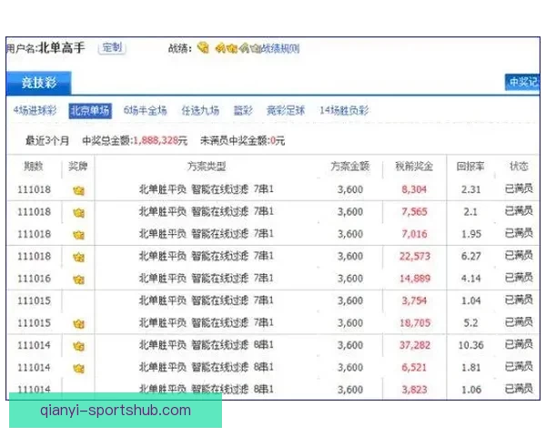Click the prize amount 8,304
The height and width of the screenshot is (437, 546).
click(x=414, y=189)
